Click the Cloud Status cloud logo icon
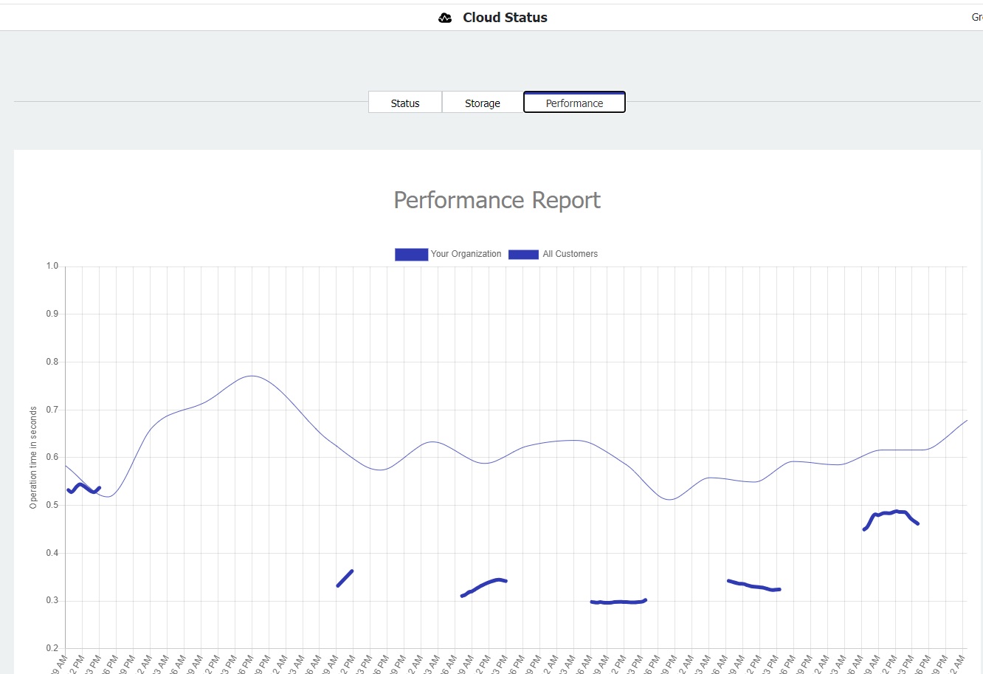 click(x=445, y=18)
